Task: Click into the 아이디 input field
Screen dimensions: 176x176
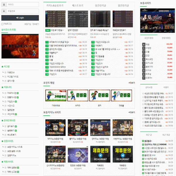Action: coord(23,5)
